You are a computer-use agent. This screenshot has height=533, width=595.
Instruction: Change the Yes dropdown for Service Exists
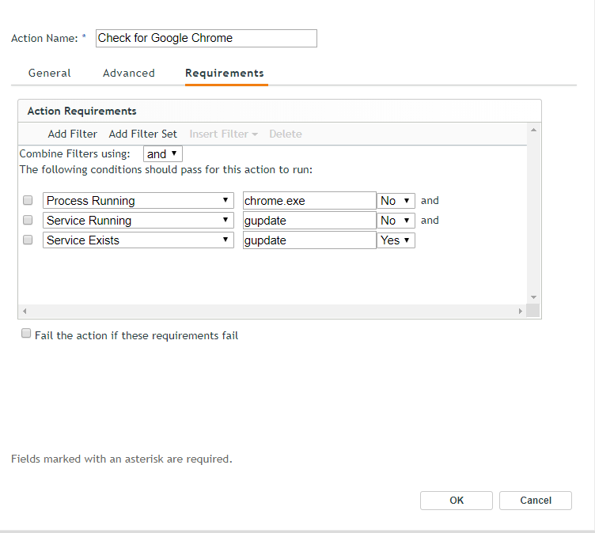click(x=396, y=240)
